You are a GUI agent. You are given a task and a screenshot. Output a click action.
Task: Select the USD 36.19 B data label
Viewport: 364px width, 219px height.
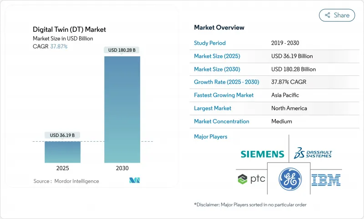click(x=63, y=135)
